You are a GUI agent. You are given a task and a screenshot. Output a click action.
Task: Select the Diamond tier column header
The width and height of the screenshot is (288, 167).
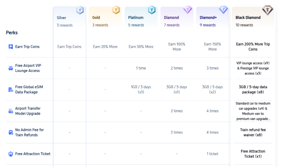(177, 18)
